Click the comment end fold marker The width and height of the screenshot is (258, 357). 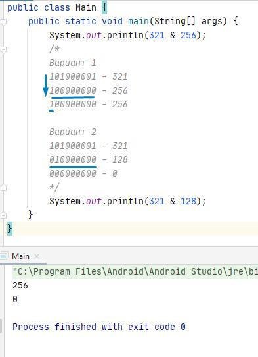point(3,188)
